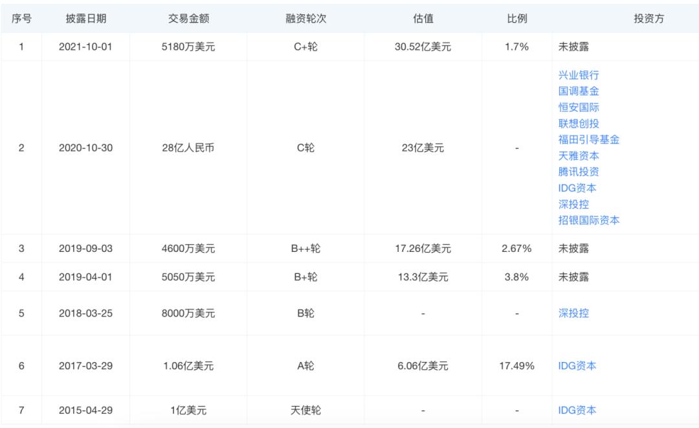The width and height of the screenshot is (699, 428).
Task: Select the 融资轮次 column header
Action: (305, 19)
